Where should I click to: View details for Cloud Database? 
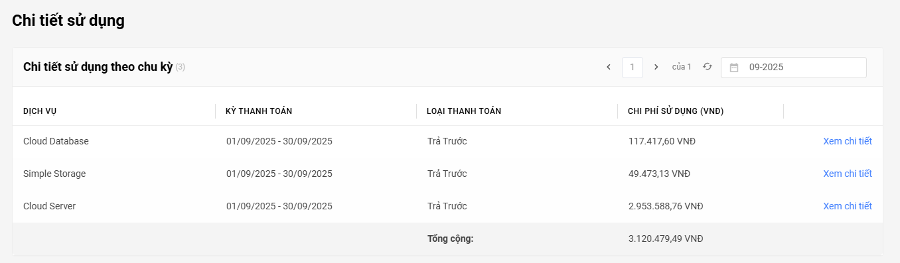click(x=848, y=141)
